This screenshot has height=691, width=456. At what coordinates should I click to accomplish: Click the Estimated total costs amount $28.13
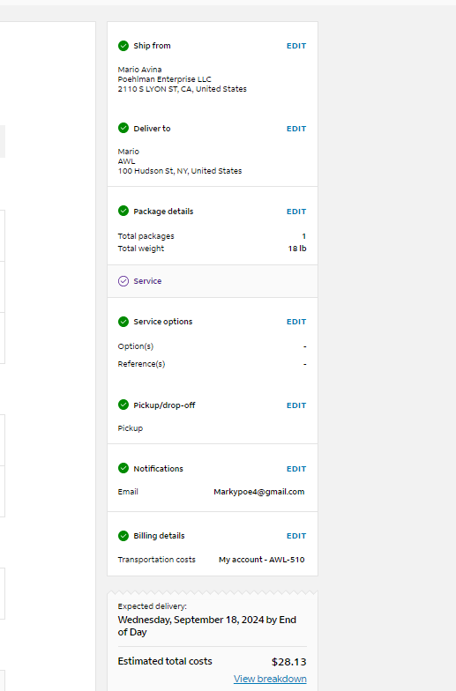(x=289, y=662)
